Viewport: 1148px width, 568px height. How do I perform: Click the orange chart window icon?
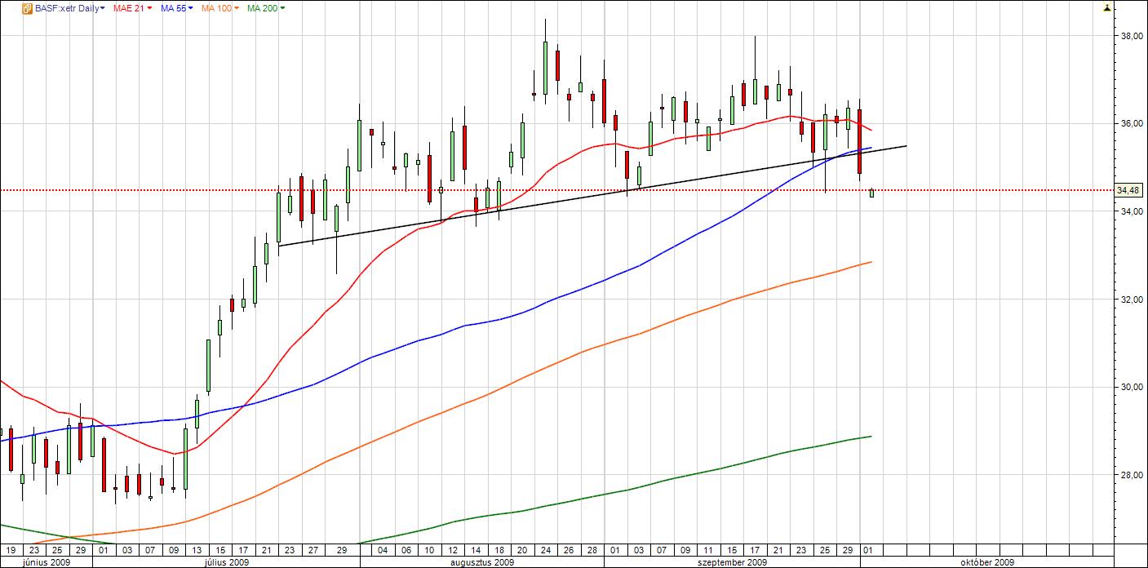click(x=26, y=7)
